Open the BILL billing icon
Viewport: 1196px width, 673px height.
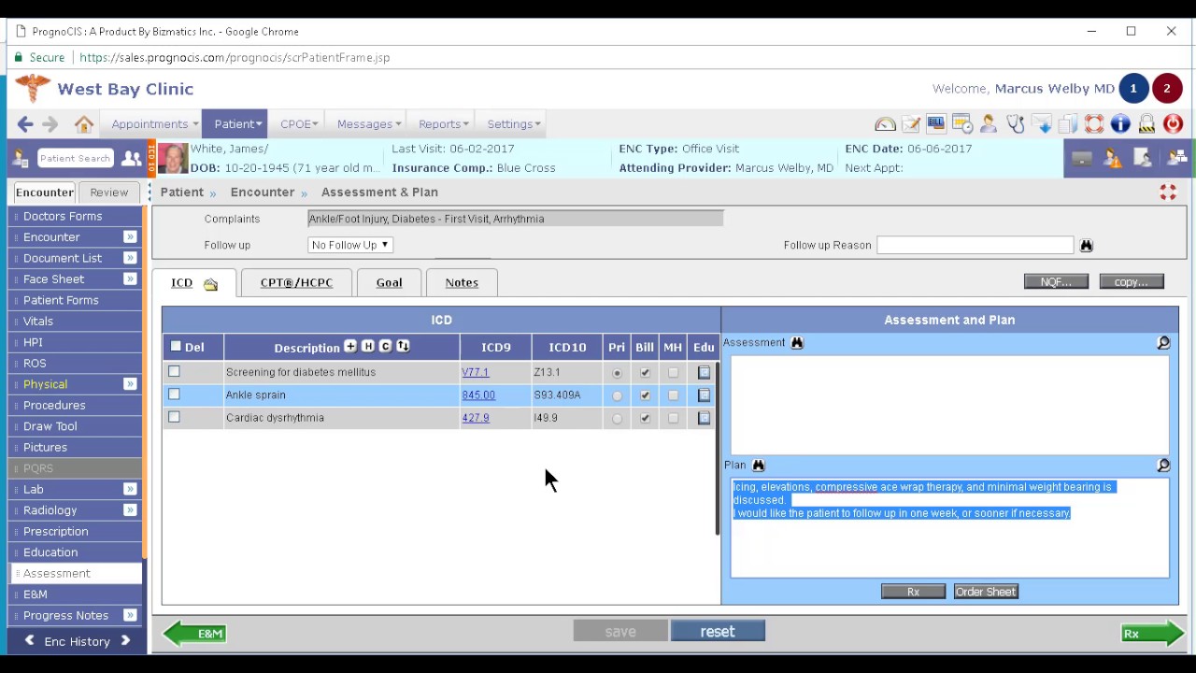click(x=936, y=124)
